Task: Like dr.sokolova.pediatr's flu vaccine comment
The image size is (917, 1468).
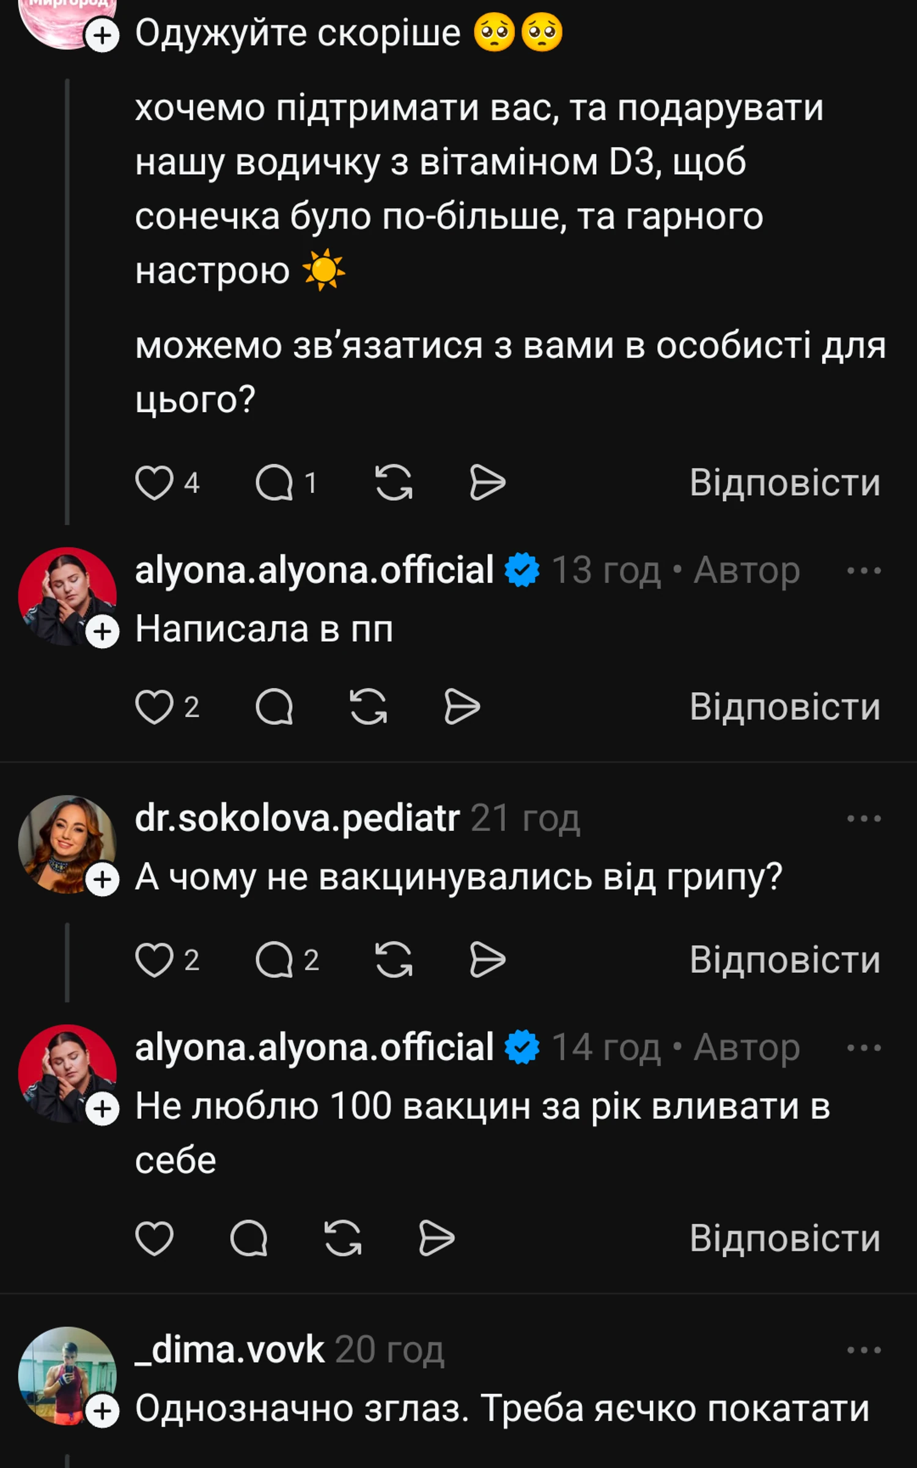Action: pyautogui.click(x=153, y=960)
